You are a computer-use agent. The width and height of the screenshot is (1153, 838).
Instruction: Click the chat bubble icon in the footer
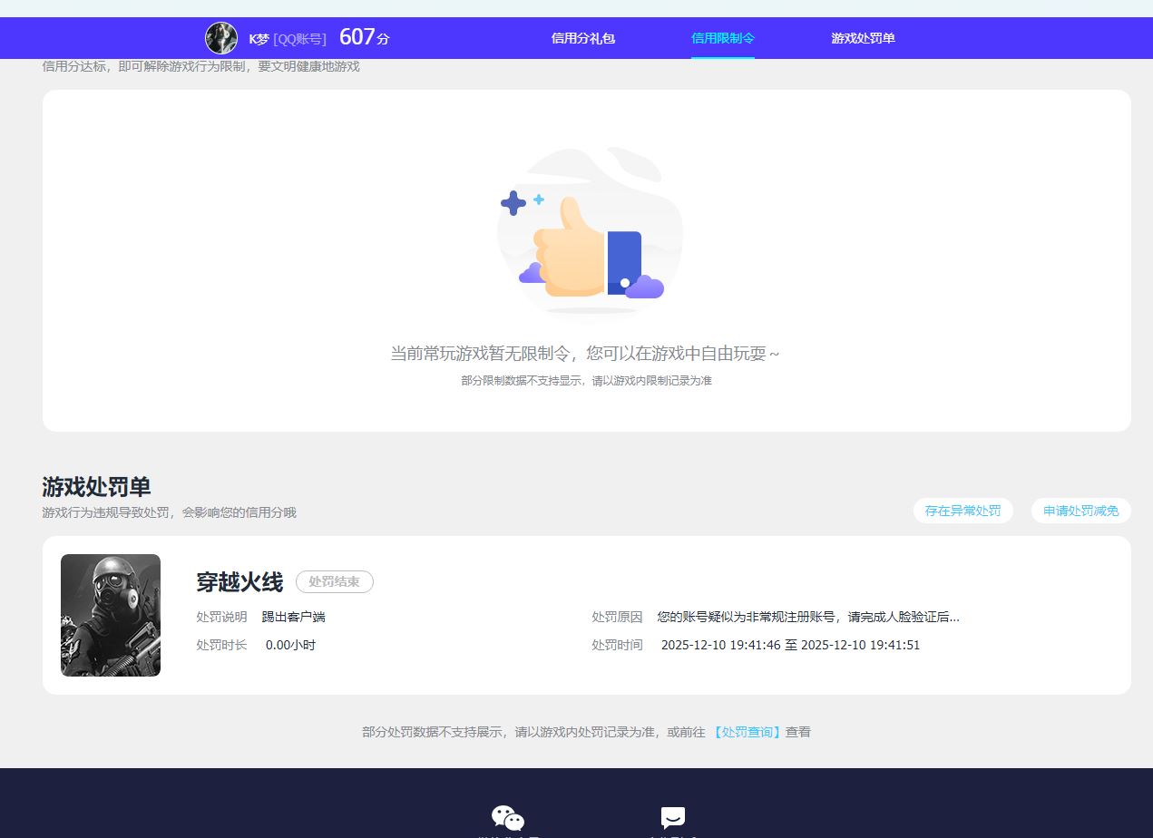672,818
